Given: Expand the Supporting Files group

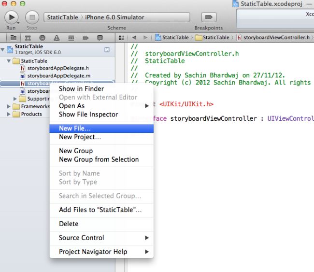Looking at the screenshot, I should [15, 99].
